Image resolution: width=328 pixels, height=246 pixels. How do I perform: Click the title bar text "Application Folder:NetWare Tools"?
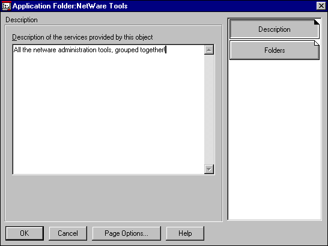pyautogui.click(x=70, y=6)
